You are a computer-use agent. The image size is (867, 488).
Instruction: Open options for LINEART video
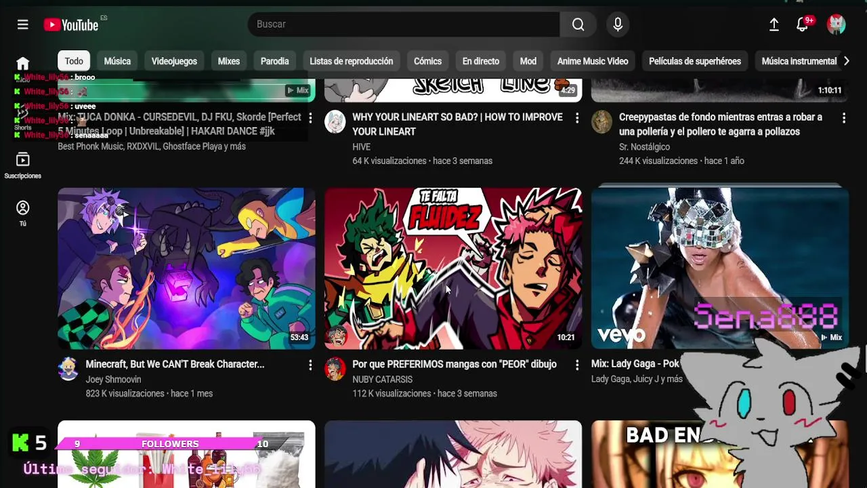(577, 118)
